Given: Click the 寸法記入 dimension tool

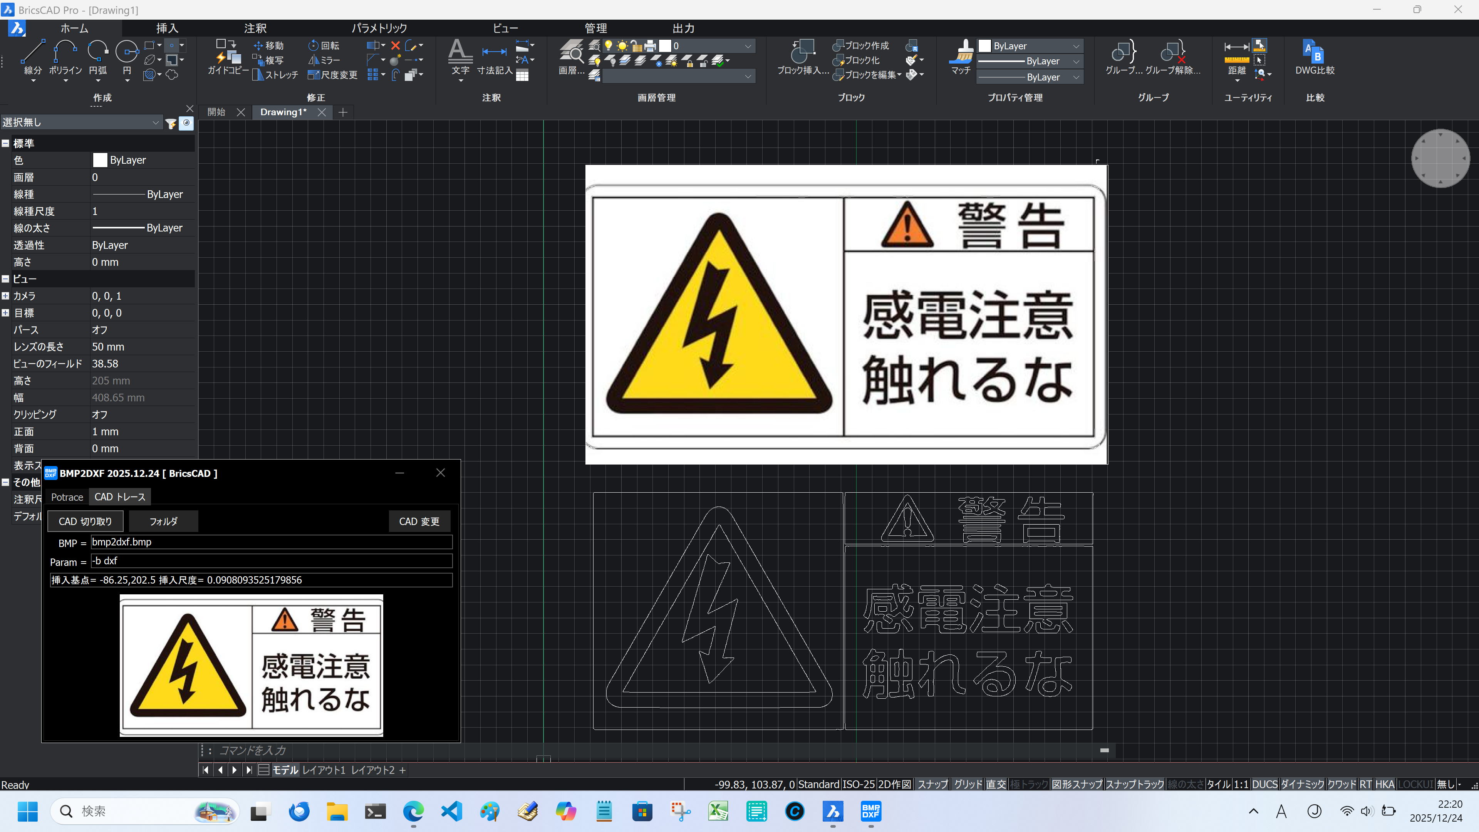Looking at the screenshot, I should (x=494, y=53).
